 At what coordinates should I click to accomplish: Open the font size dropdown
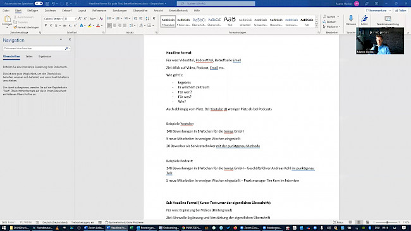(70, 19)
